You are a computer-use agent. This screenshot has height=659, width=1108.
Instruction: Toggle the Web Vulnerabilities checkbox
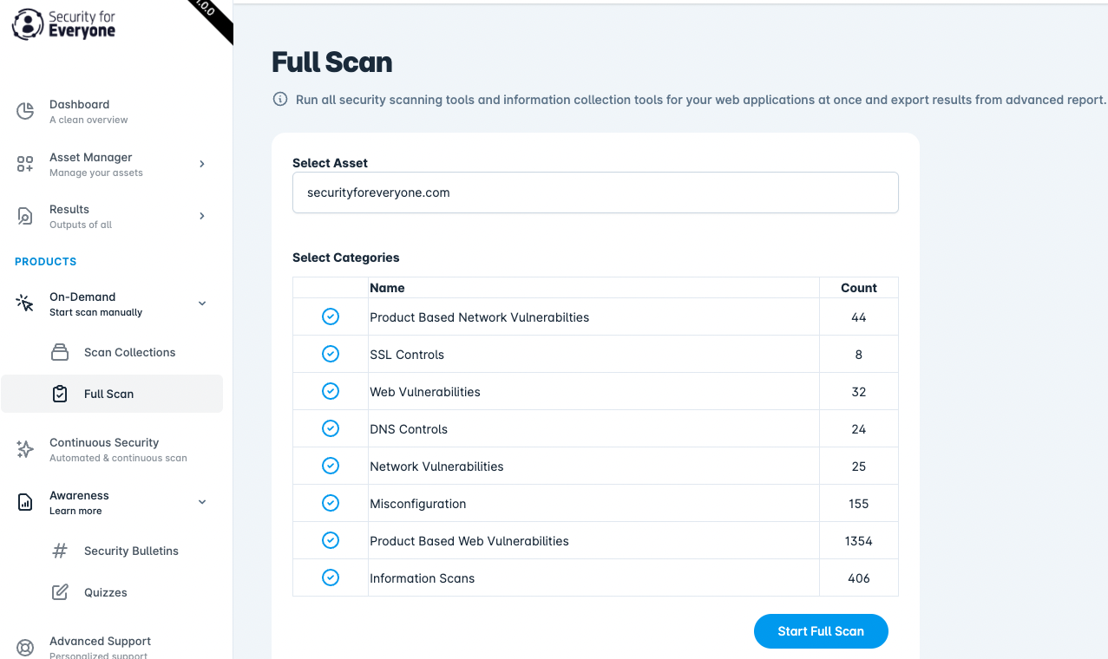tap(331, 391)
